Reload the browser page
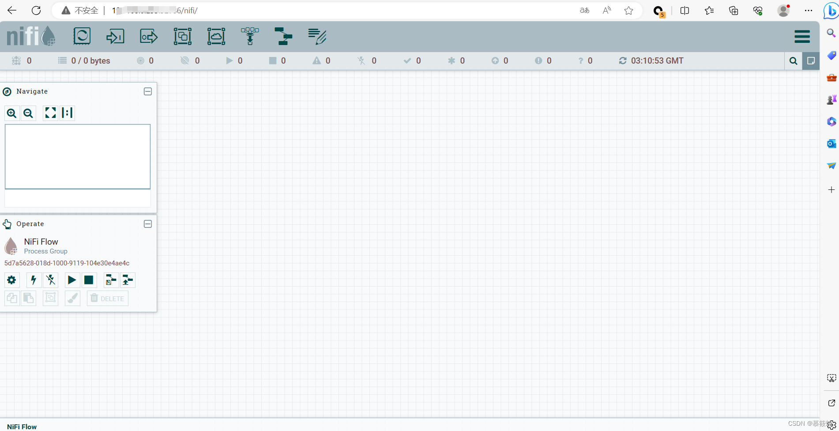This screenshot has width=839, height=431. [36, 11]
